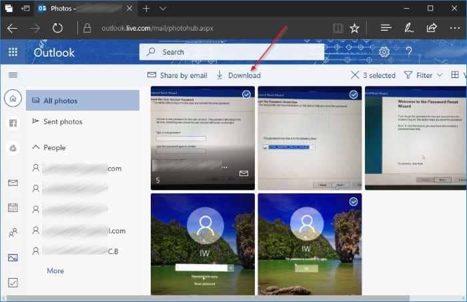Uncheck the lower right login screen photo
The width and height of the screenshot is (467, 302).
[354, 202]
